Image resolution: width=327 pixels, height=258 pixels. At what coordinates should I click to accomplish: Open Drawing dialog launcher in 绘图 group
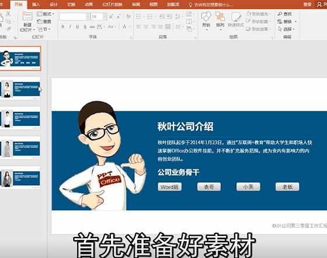coord(272,38)
